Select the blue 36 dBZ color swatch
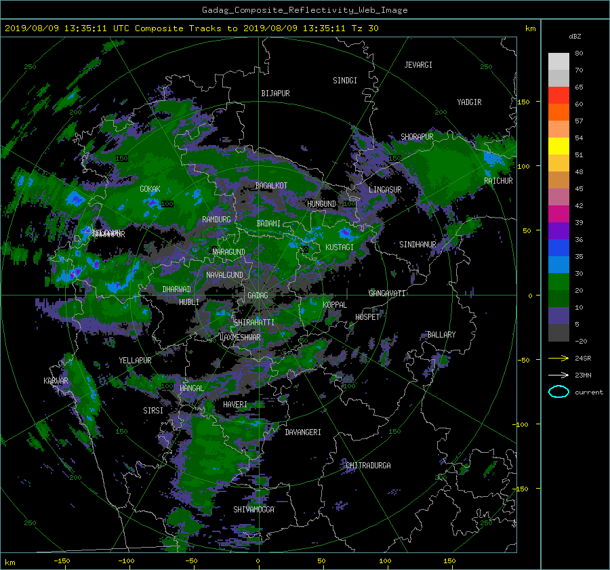The height and width of the screenshot is (570, 610). (x=558, y=247)
